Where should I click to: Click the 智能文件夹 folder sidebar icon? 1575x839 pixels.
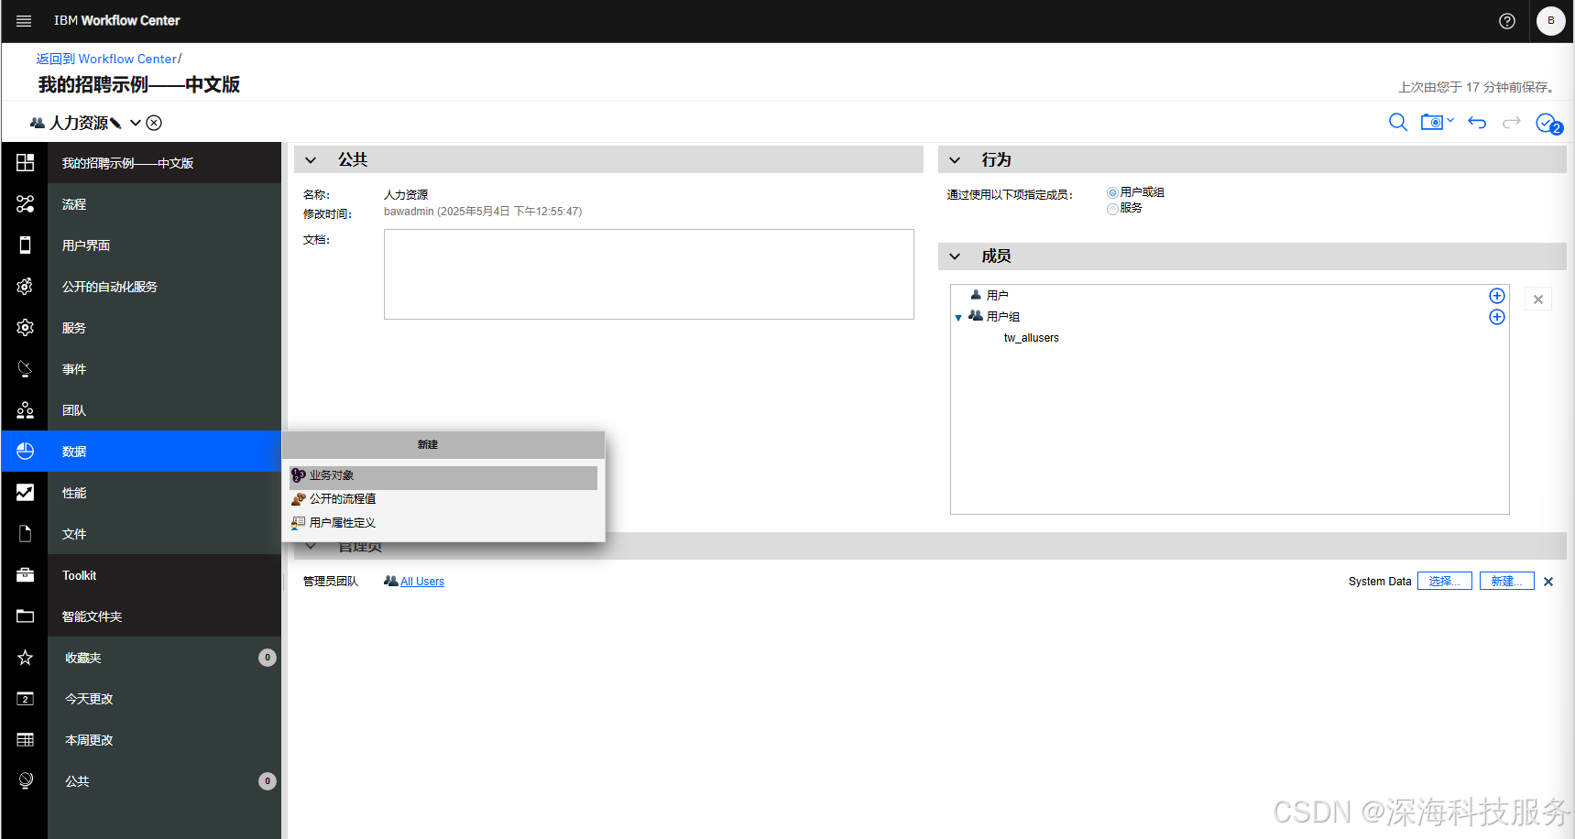(25, 616)
